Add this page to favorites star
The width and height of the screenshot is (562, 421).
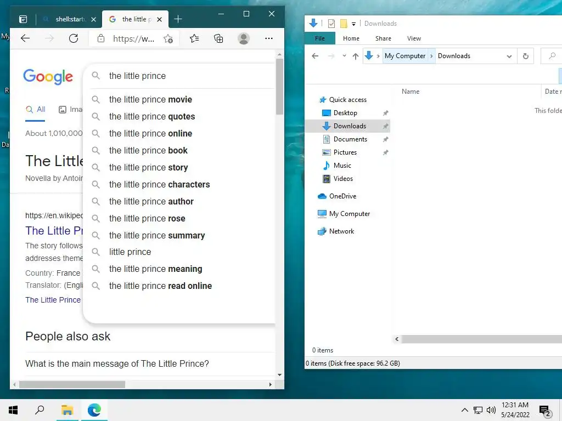[x=168, y=39]
